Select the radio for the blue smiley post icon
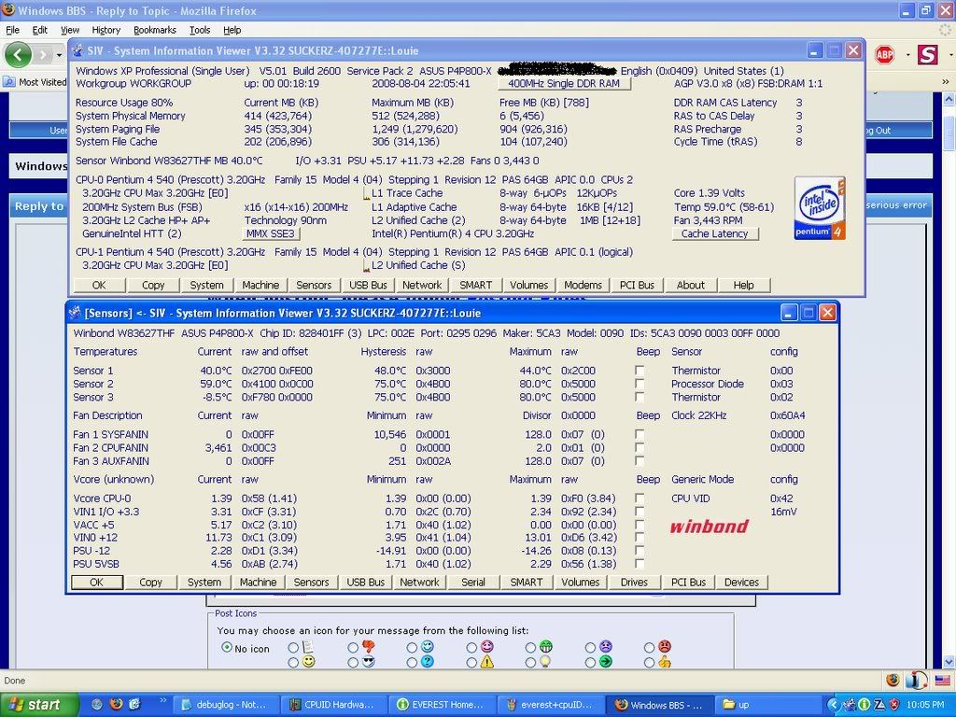The height and width of the screenshot is (717, 956). (412, 648)
